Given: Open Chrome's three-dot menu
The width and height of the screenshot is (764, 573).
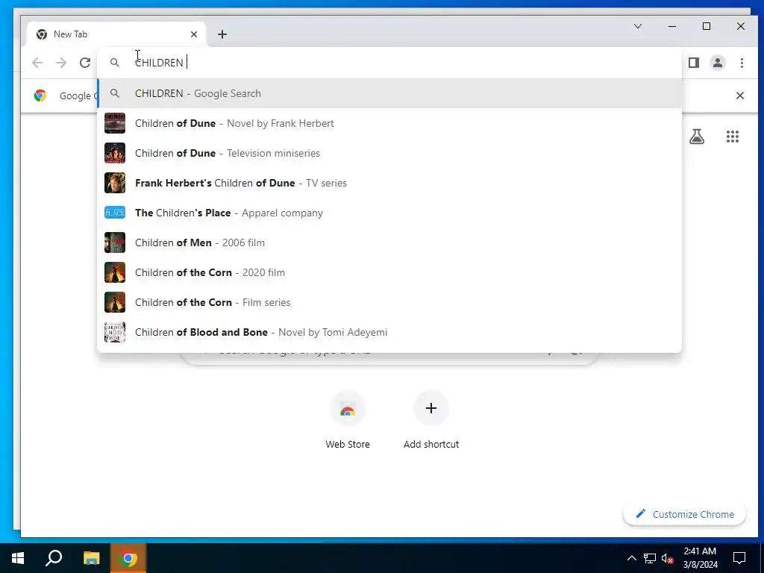Looking at the screenshot, I should pyautogui.click(x=742, y=63).
